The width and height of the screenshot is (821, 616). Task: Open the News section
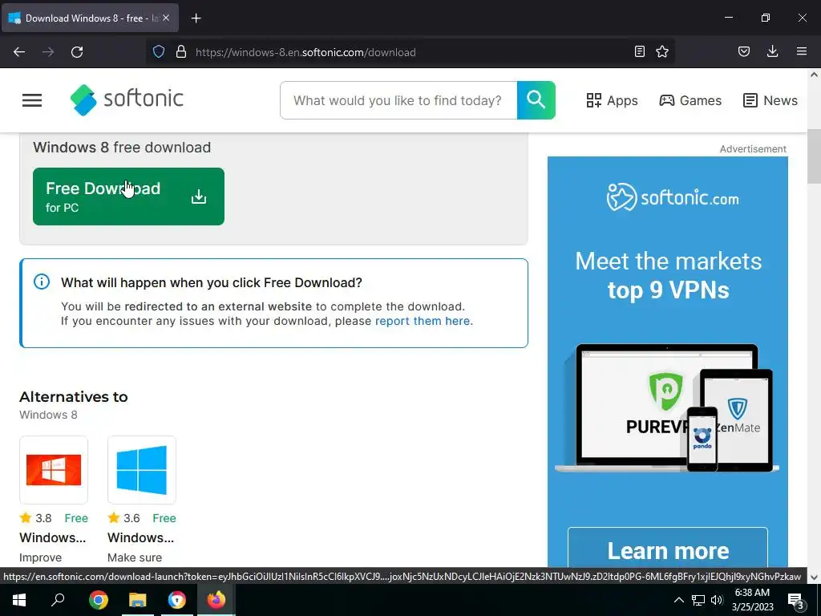[x=770, y=100]
